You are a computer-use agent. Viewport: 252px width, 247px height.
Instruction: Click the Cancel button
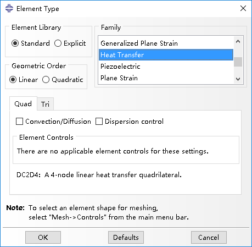pos(209,237)
